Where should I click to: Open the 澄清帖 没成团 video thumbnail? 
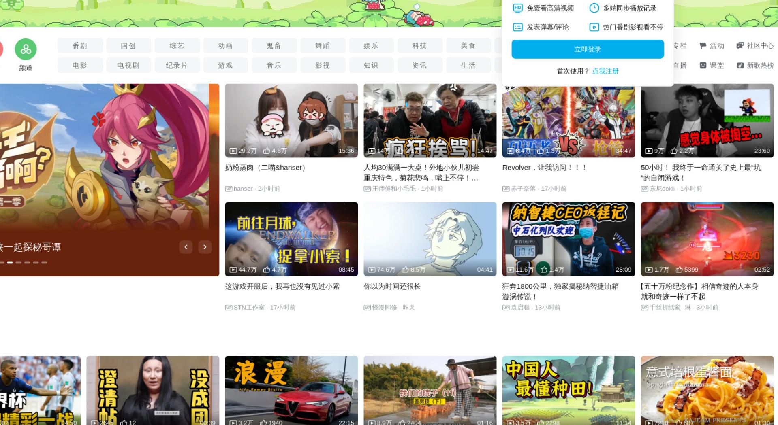(153, 391)
